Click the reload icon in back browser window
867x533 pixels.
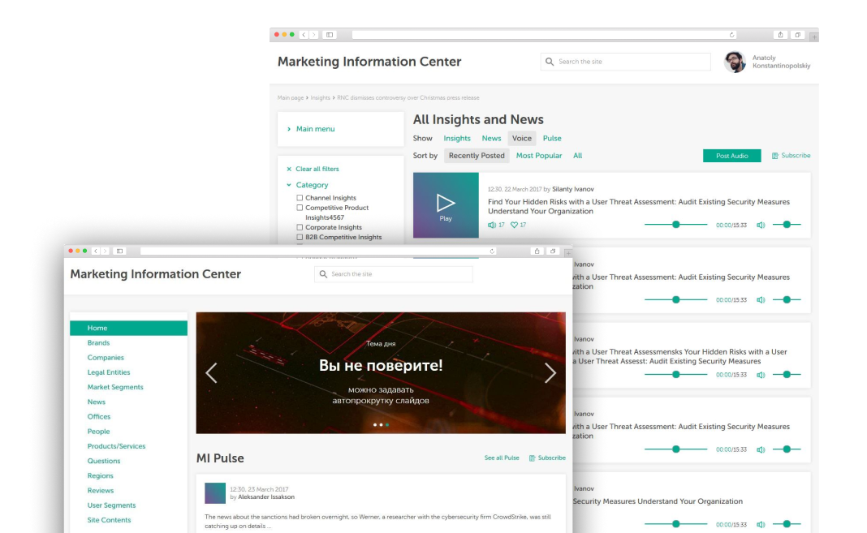731,35
